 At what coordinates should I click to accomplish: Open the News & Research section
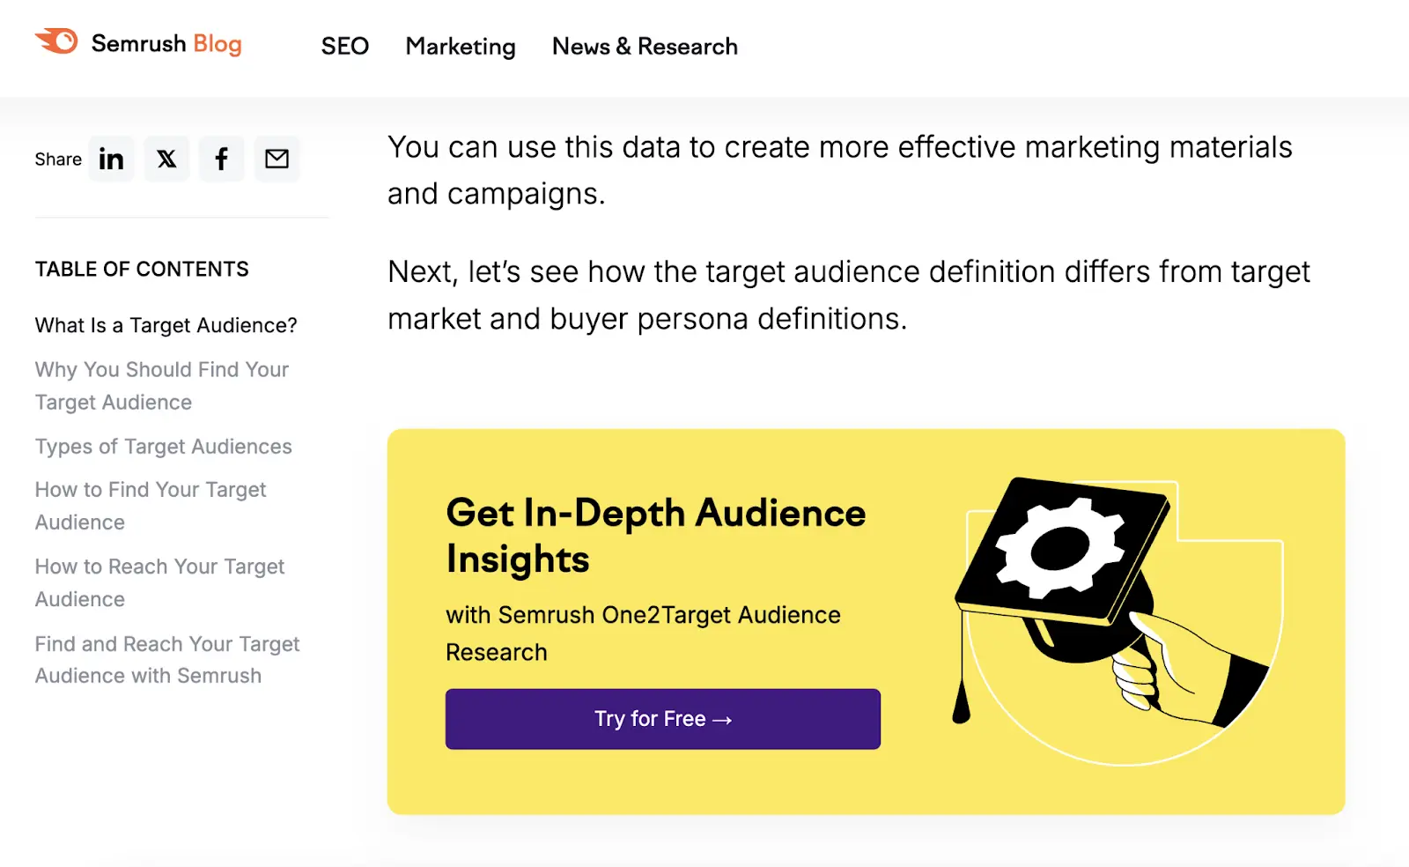point(644,46)
